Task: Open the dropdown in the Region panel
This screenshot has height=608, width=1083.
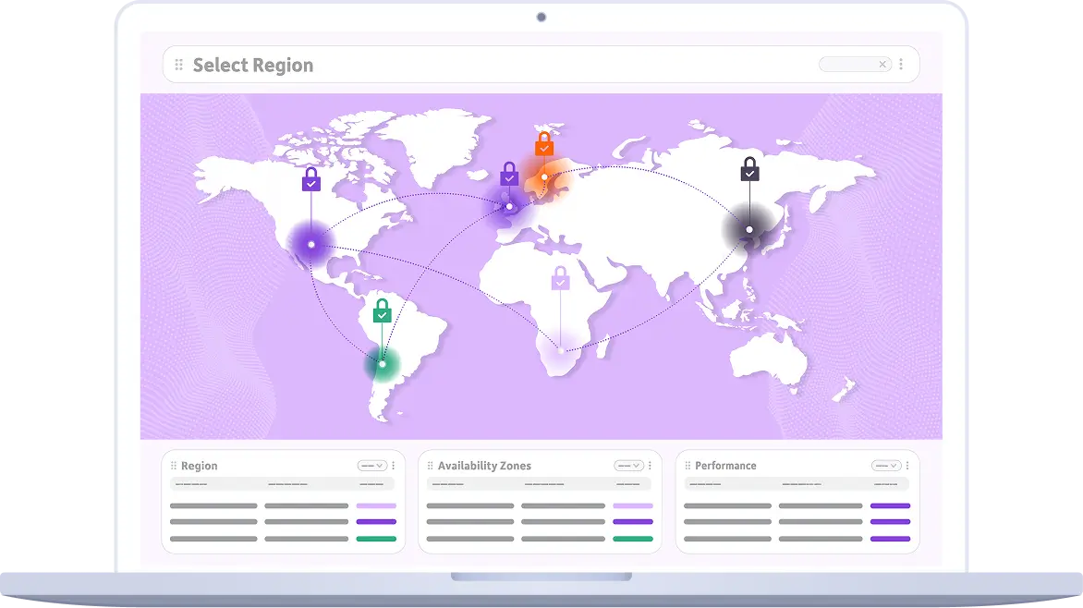Action: click(372, 465)
